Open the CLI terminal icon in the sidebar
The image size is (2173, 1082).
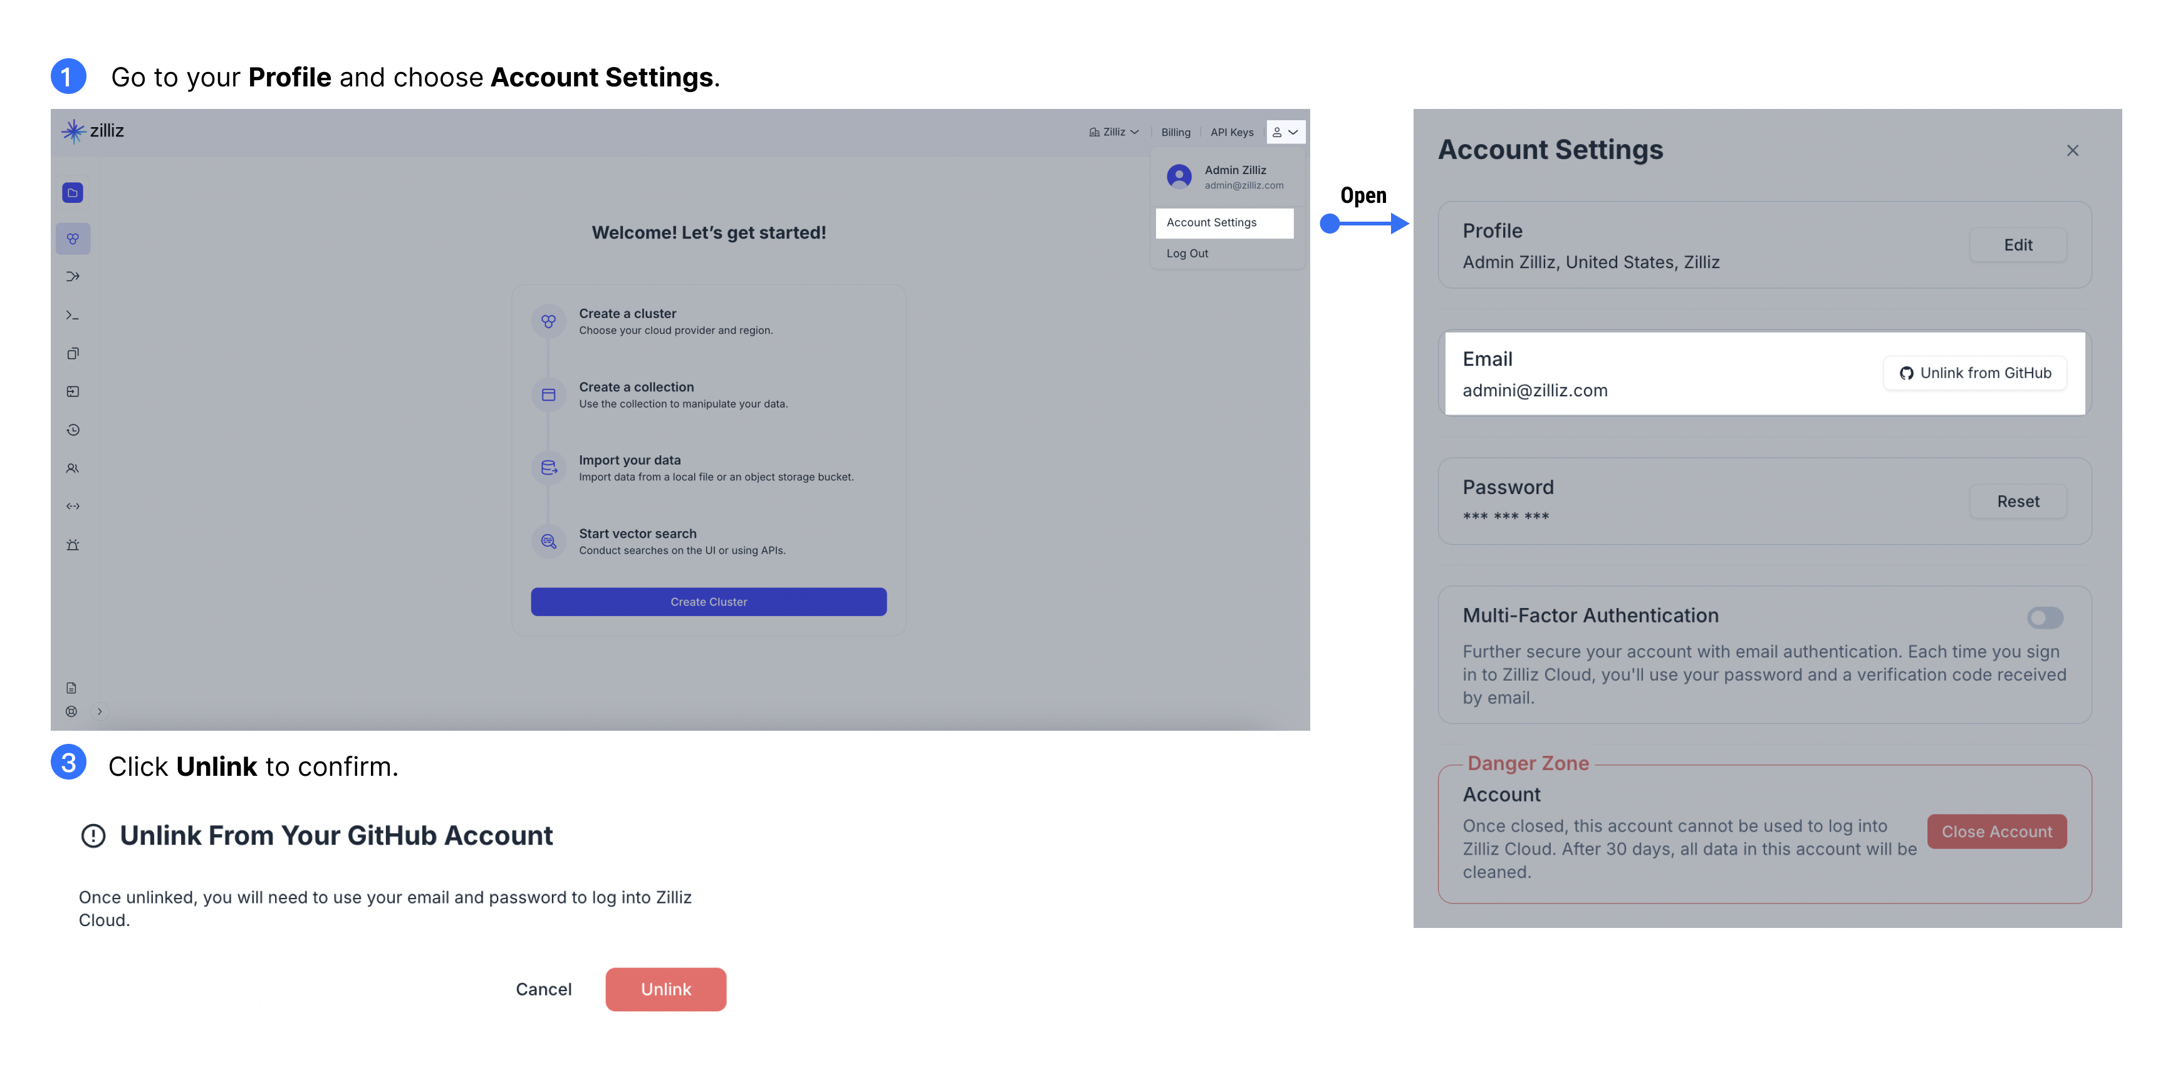point(73,315)
